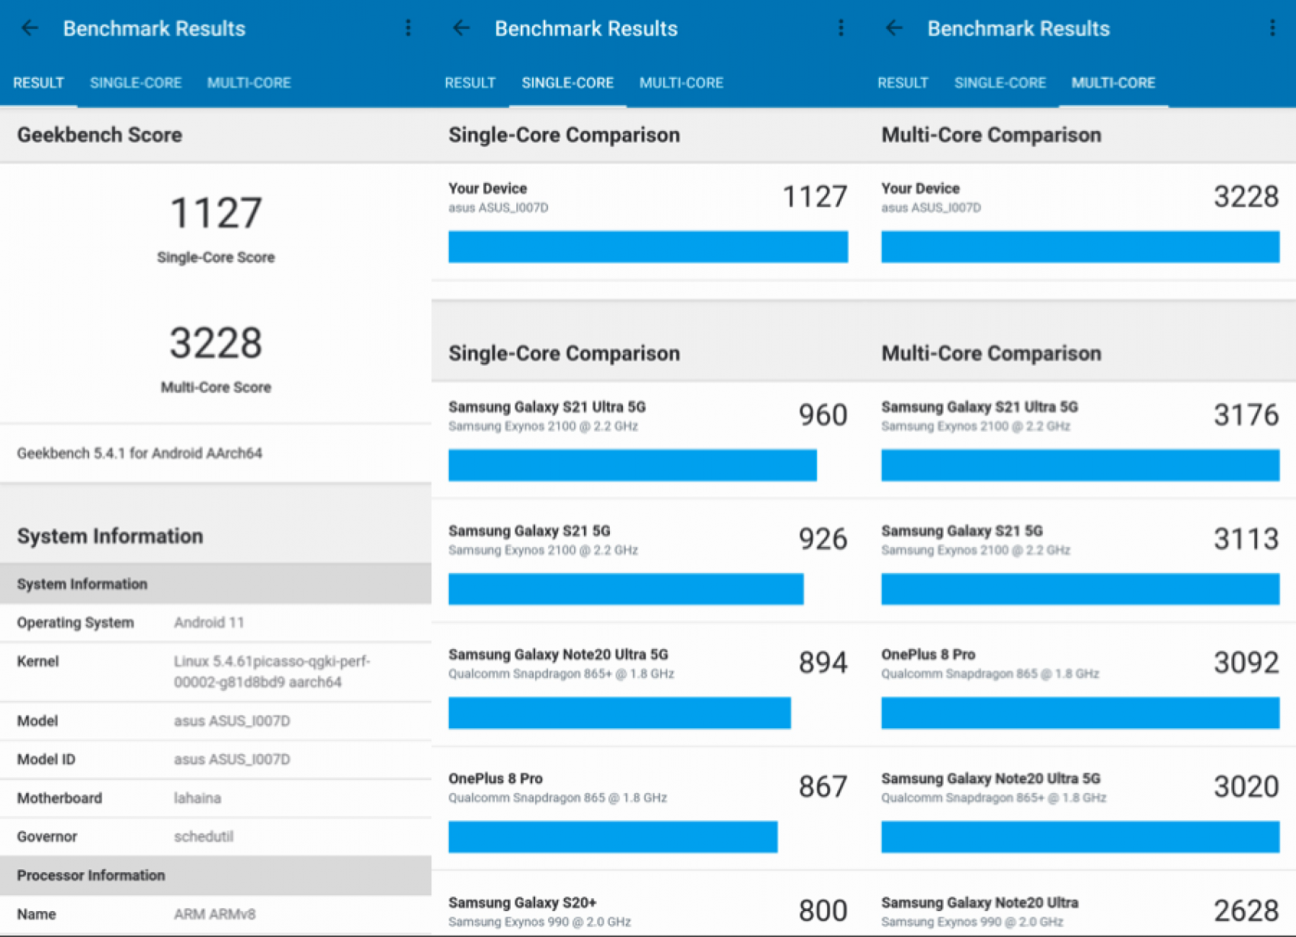Tap the Processor Information section header

tap(216, 875)
